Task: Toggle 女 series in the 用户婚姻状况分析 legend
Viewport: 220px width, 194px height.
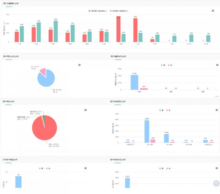Action: pyautogui.click(x=170, y=65)
